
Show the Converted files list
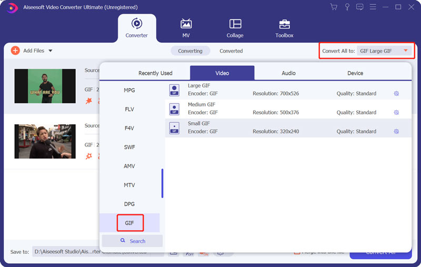231,51
